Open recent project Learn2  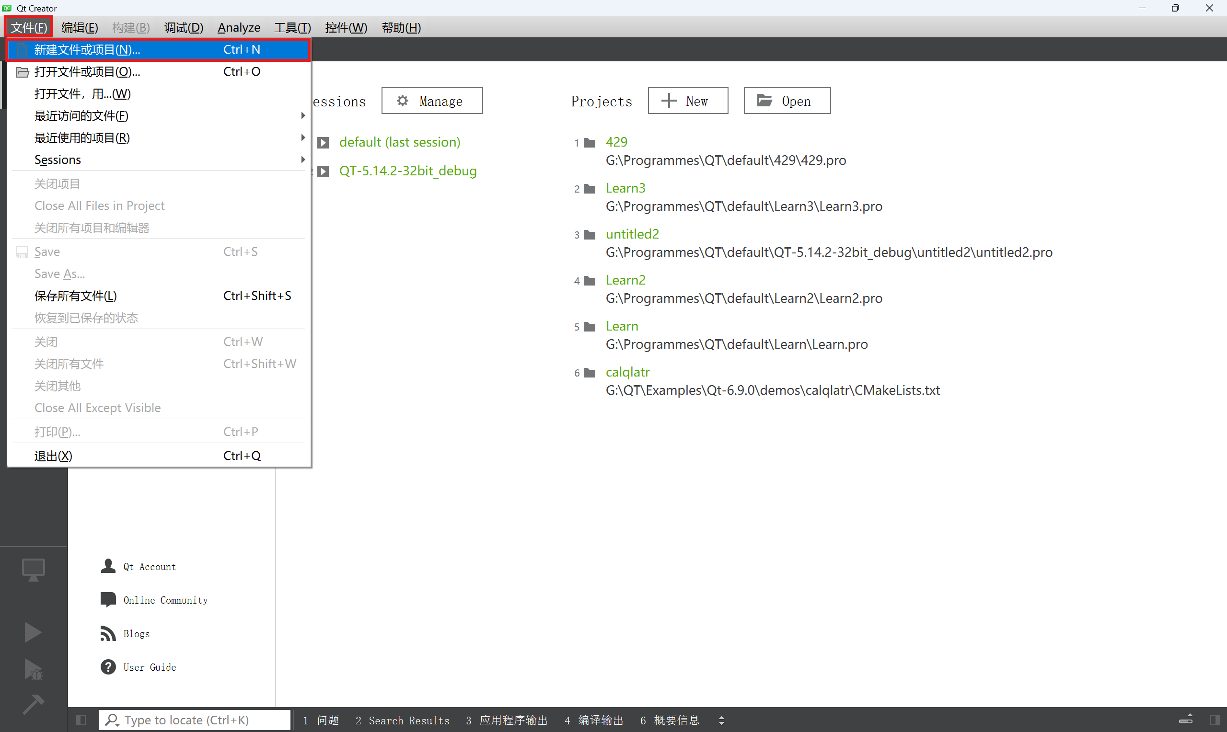[x=625, y=280]
